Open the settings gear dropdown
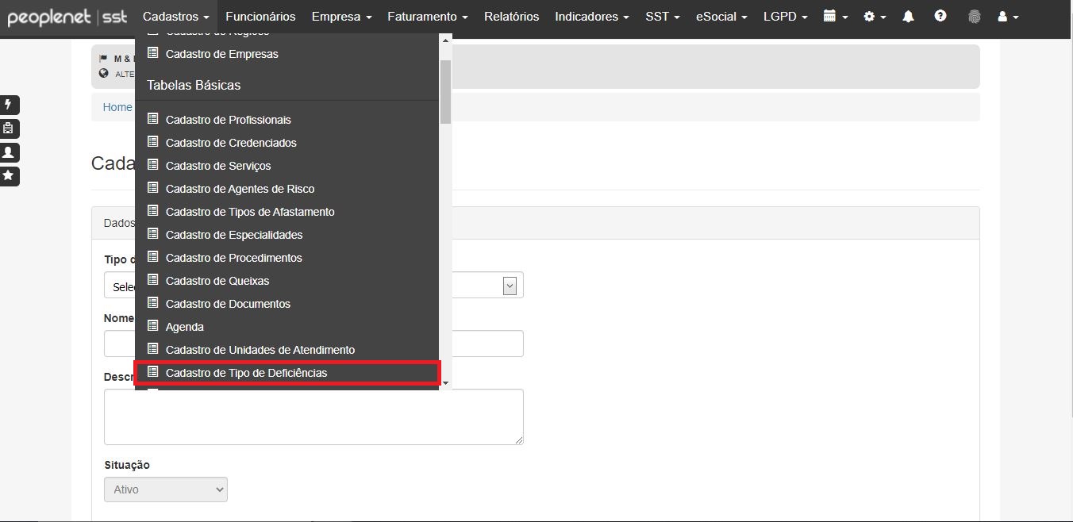This screenshot has width=1073, height=522. pos(875,16)
